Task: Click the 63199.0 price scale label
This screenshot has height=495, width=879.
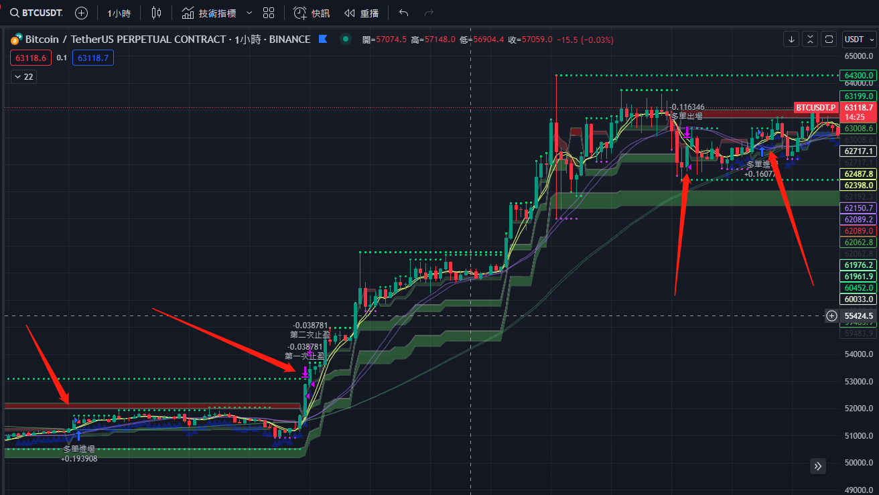Action: point(858,96)
